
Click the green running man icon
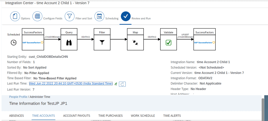point(116,84)
